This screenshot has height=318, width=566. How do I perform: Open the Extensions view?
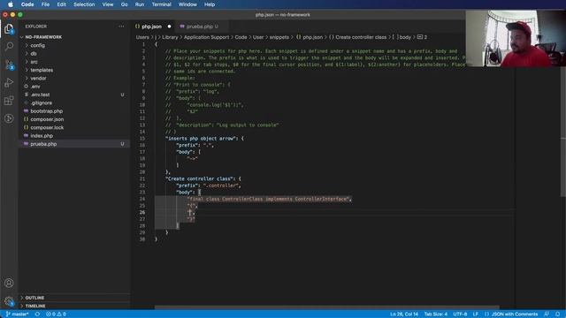(x=9, y=101)
